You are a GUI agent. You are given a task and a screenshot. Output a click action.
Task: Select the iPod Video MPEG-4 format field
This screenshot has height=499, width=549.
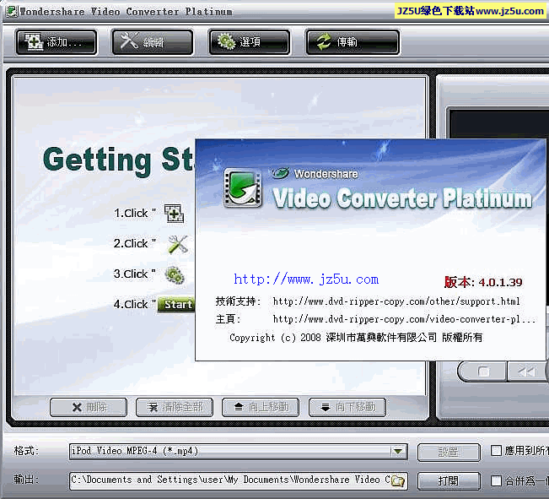click(x=238, y=452)
